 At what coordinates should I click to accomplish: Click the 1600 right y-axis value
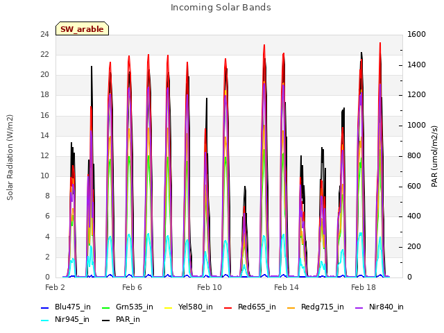click(x=416, y=35)
